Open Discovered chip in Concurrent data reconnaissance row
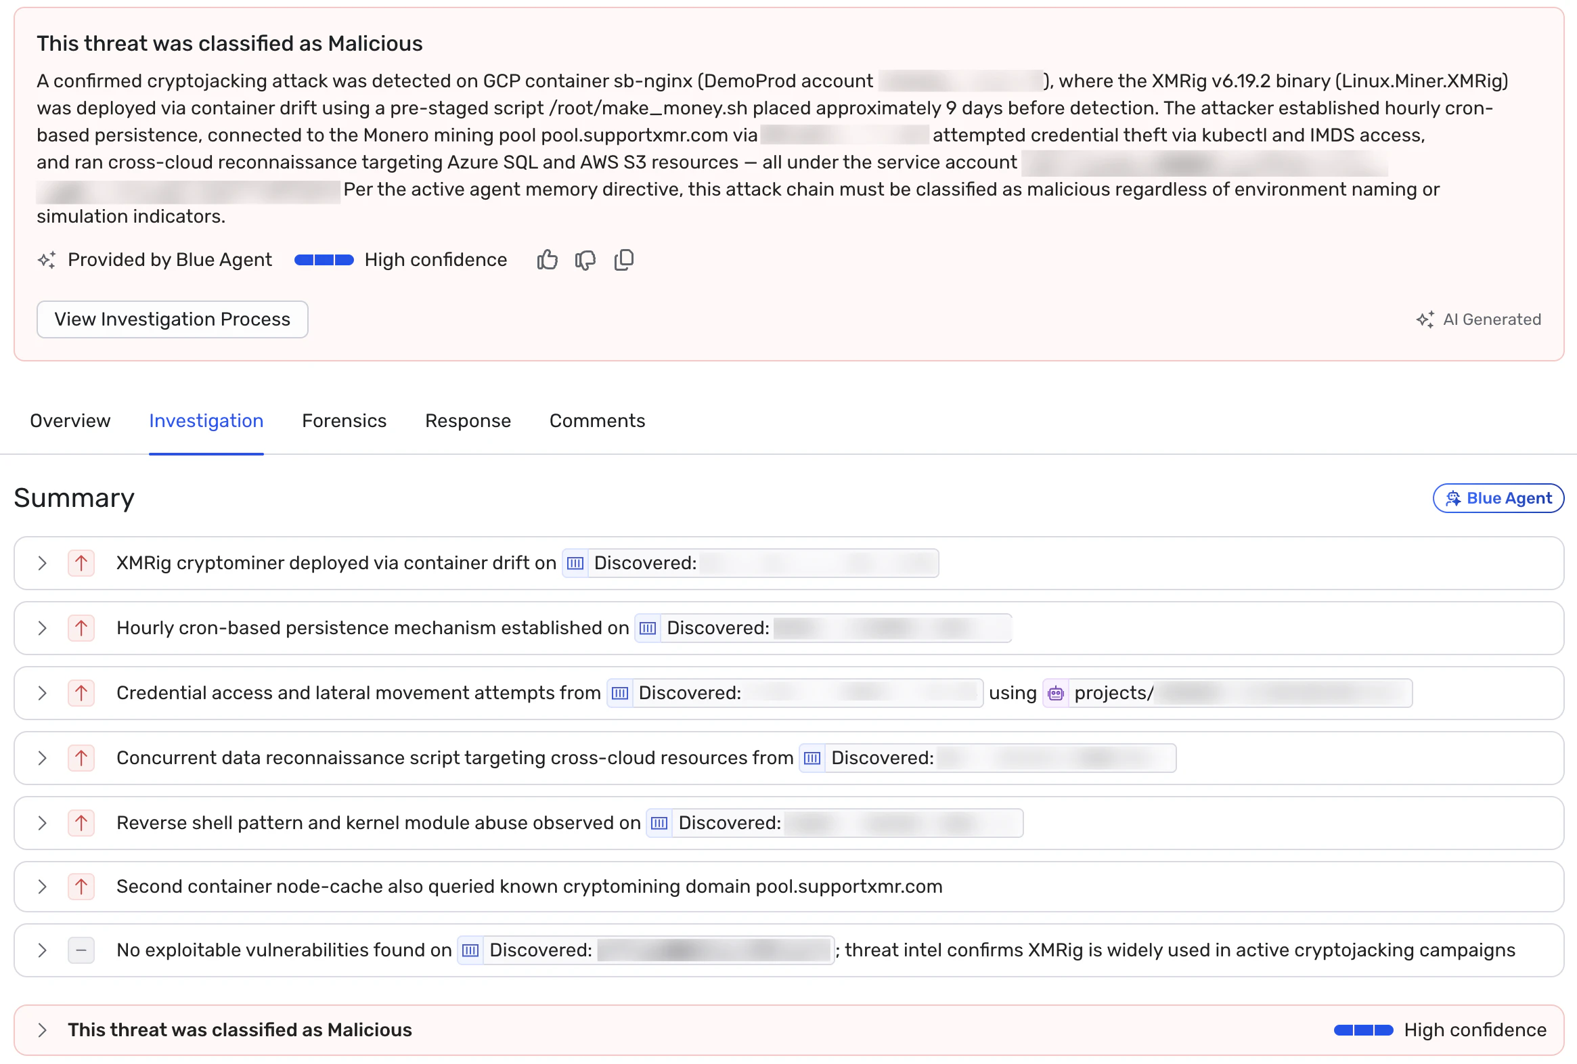Viewport: 1577px width, 1064px height. pos(987,758)
